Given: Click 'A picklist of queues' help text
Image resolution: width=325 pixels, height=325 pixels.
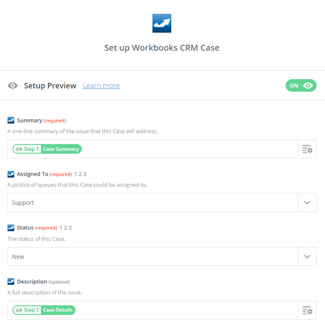Looking at the screenshot, I should pos(77,185).
